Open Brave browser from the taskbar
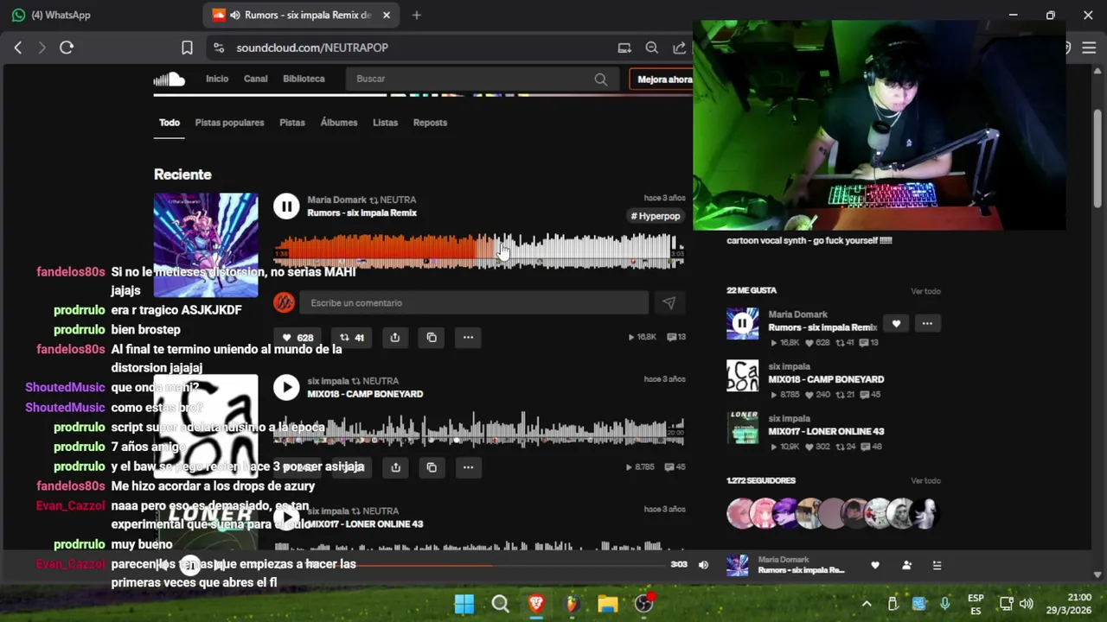Viewport: 1107px width, 622px height. 536,604
